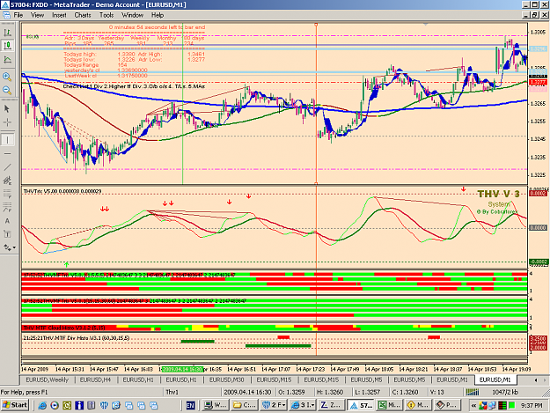Image resolution: width=550 pixels, height=413 pixels.
Task: Zoom in on the chart
Action: pyautogui.click(x=7, y=77)
